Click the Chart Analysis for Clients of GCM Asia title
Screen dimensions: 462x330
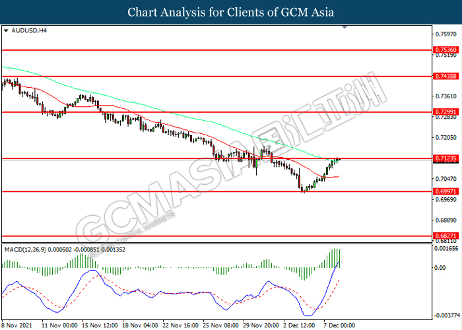231,12
